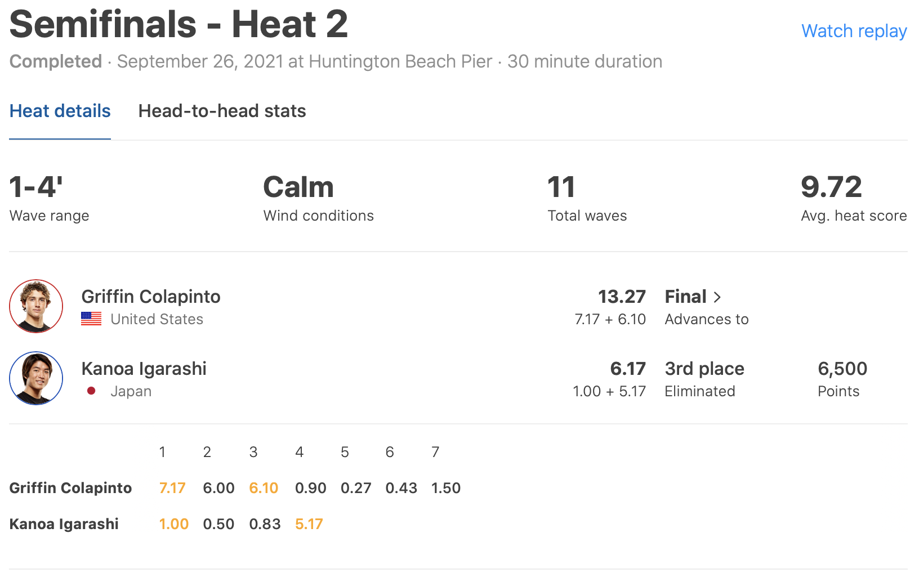The width and height of the screenshot is (919, 573).
Task: Click the United States flag icon
Action: (91, 319)
